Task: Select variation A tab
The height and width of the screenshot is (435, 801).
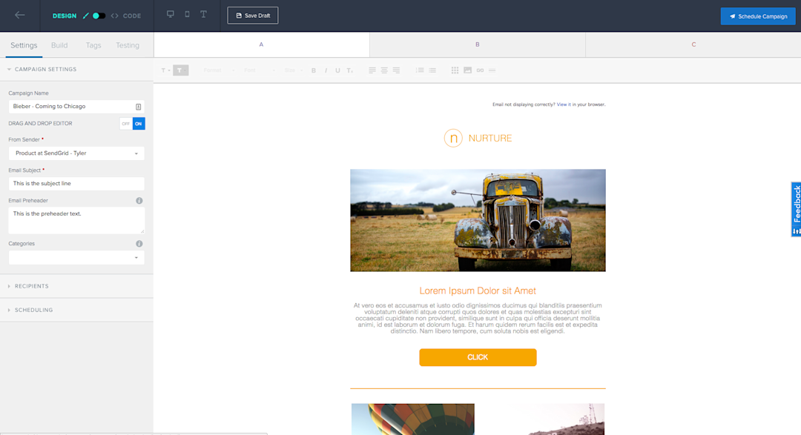Action: pyautogui.click(x=262, y=45)
